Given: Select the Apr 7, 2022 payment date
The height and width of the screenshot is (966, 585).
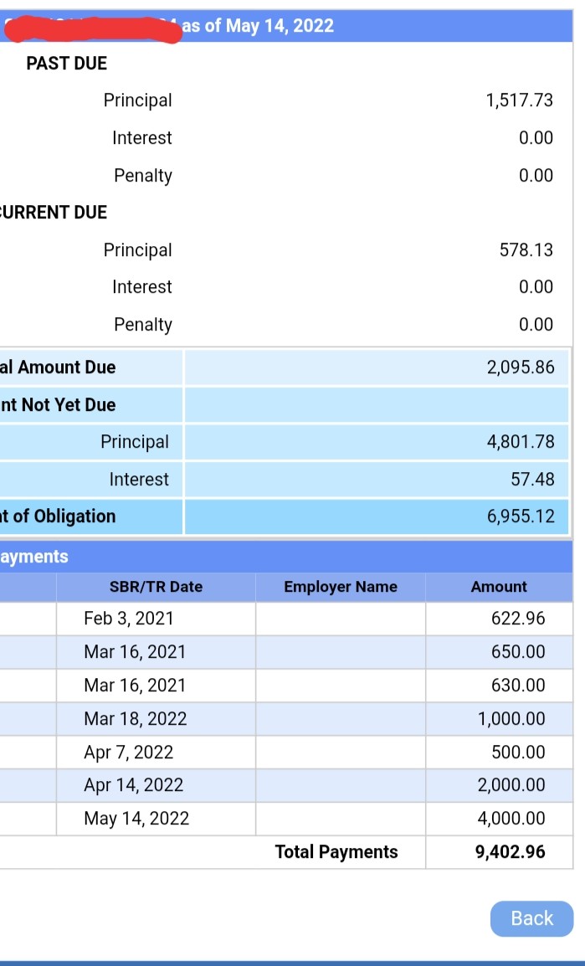Looking at the screenshot, I should (129, 753).
